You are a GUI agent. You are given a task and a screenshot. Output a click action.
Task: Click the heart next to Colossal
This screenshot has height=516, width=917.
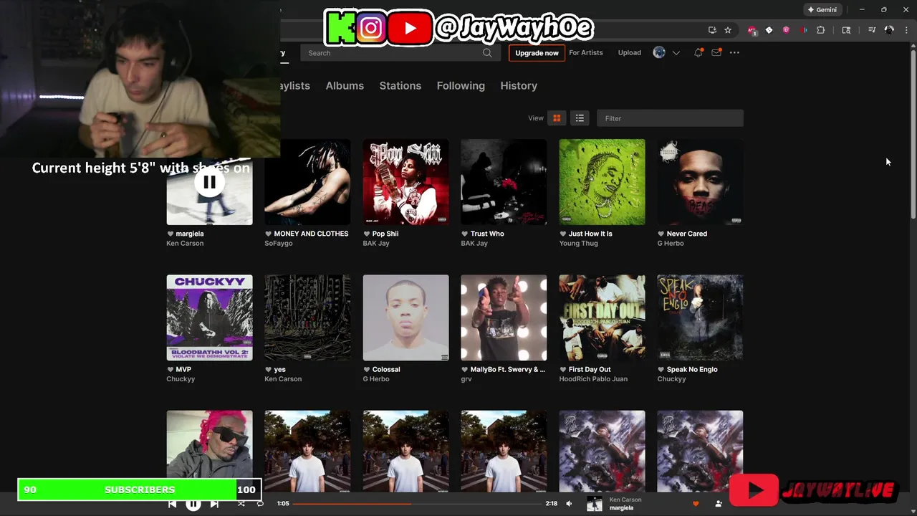click(366, 369)
